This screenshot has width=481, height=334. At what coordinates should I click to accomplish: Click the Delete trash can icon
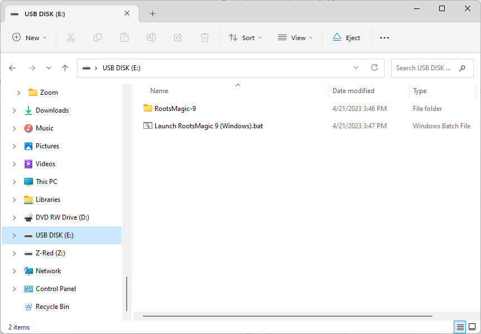click(x=205, y=37)
